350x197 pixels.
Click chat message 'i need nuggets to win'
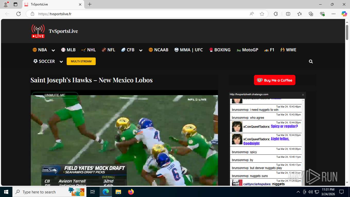coord(264,110)
